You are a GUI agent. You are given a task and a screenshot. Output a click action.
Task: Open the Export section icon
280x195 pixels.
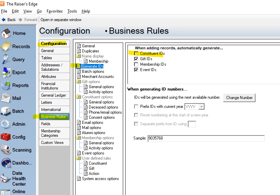click(x=6, y=72)
